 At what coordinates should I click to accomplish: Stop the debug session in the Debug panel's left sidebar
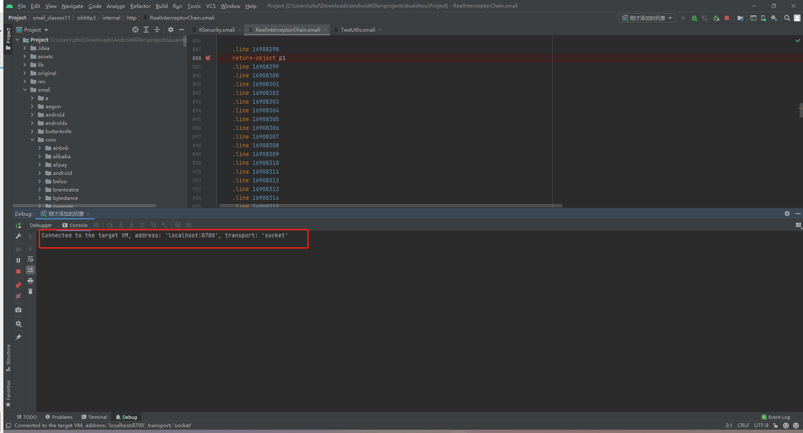(x=18, y=271)
